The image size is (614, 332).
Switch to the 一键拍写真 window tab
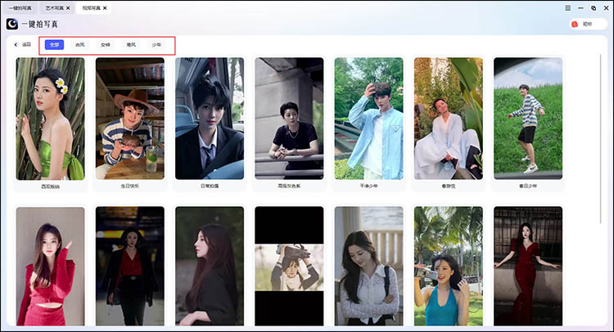click(20, 8)
